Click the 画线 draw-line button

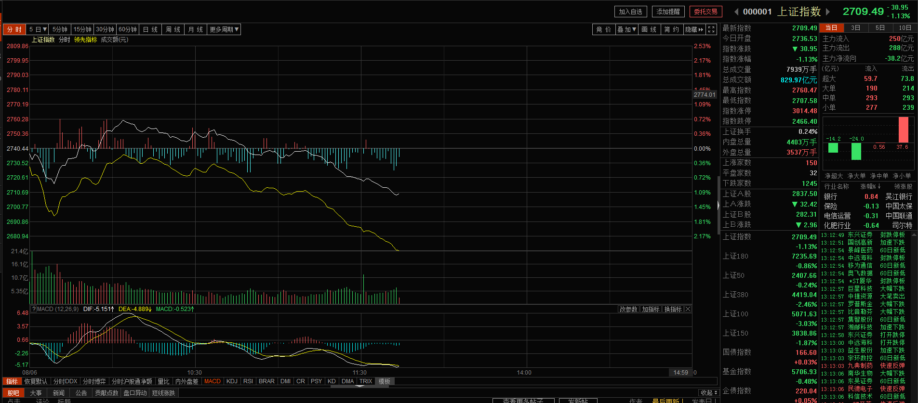click(x=649, y=29)
